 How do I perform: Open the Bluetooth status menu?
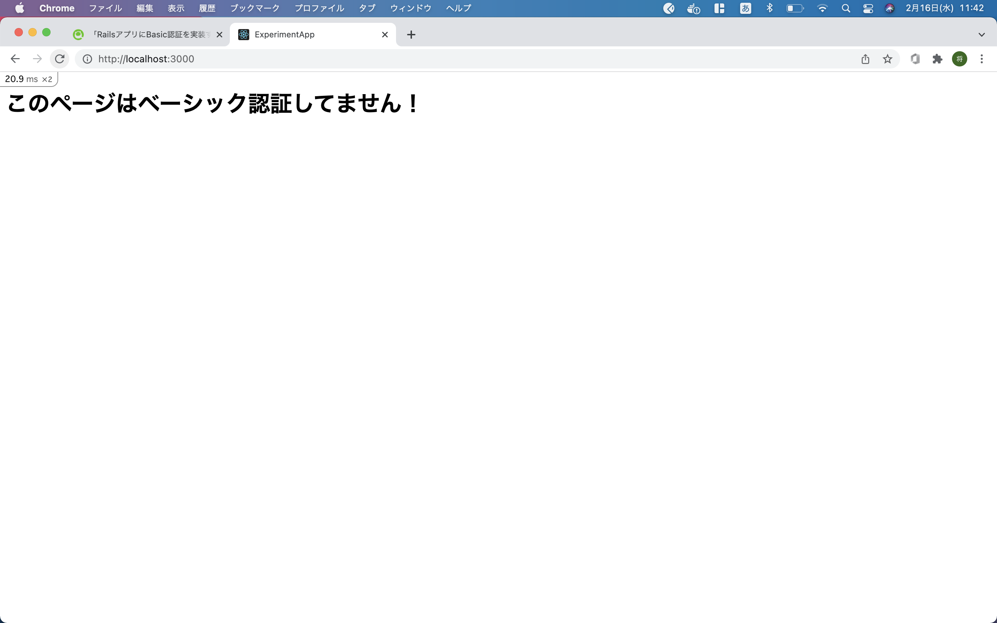pyautogui.click(x=770, y=8)
